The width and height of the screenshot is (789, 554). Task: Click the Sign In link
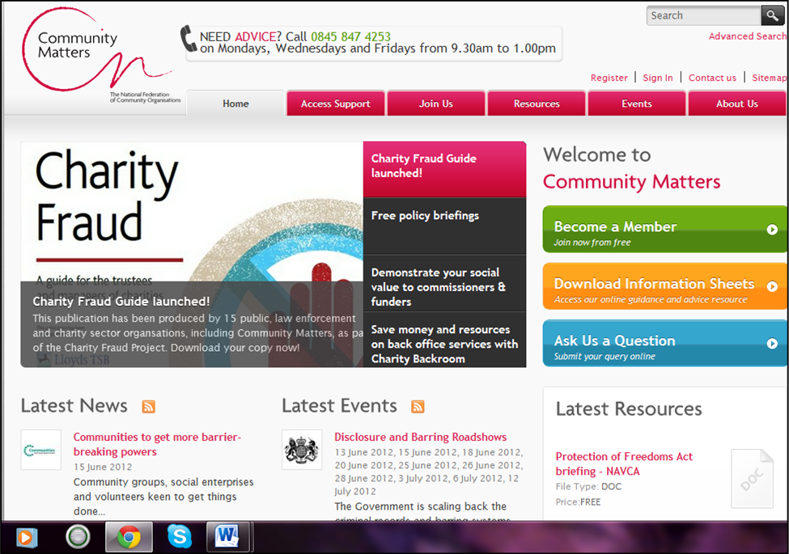[658, 78]
